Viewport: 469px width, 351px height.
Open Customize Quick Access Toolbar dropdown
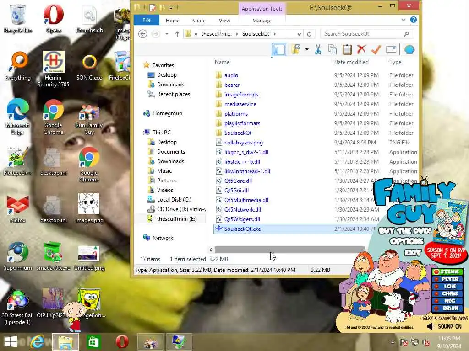(x=171, y=8)
